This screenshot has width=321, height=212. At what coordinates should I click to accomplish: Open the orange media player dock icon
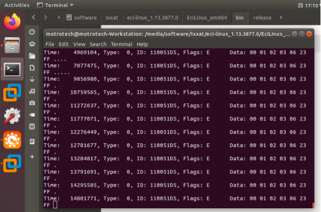12,140
